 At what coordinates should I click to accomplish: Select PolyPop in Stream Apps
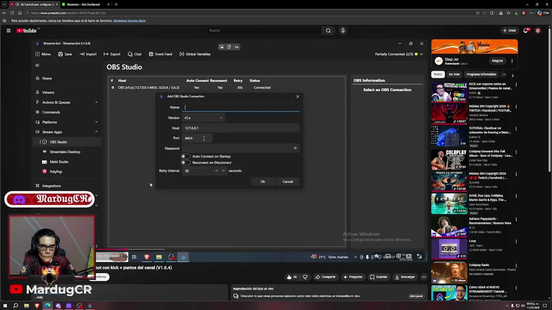coord(56,171)
